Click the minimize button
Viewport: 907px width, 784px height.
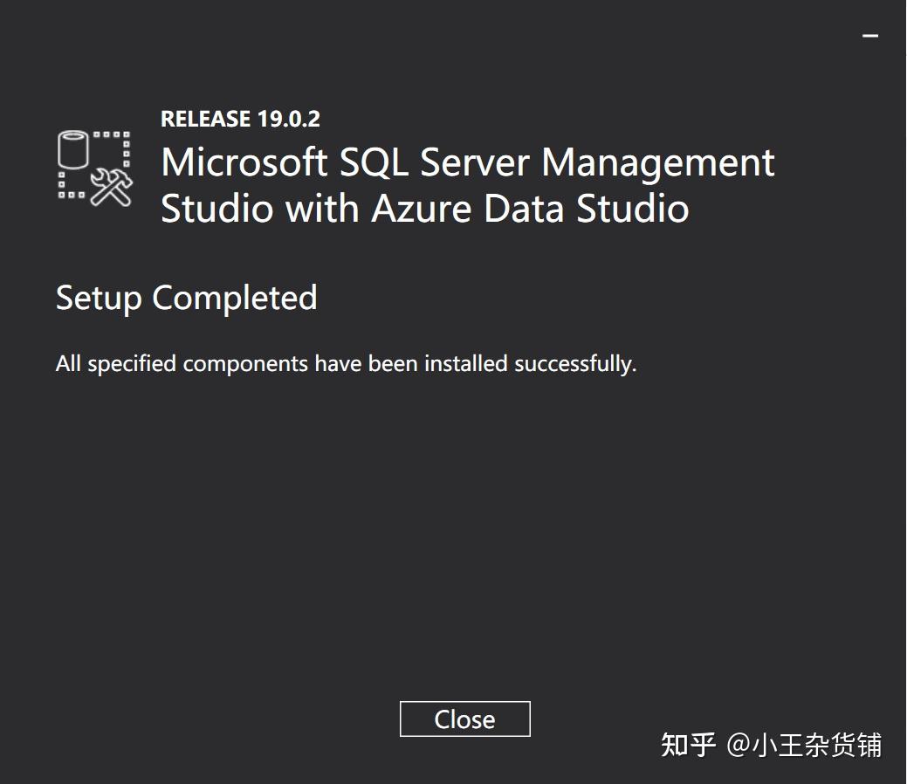tap(870, 35)
